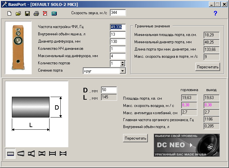The width and height of the screenshot is (229, 168).
Task: Click the 'выход' column header
Action: 211,90
